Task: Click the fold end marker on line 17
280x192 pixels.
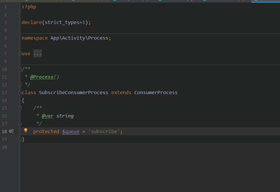Action: (20, 124)
